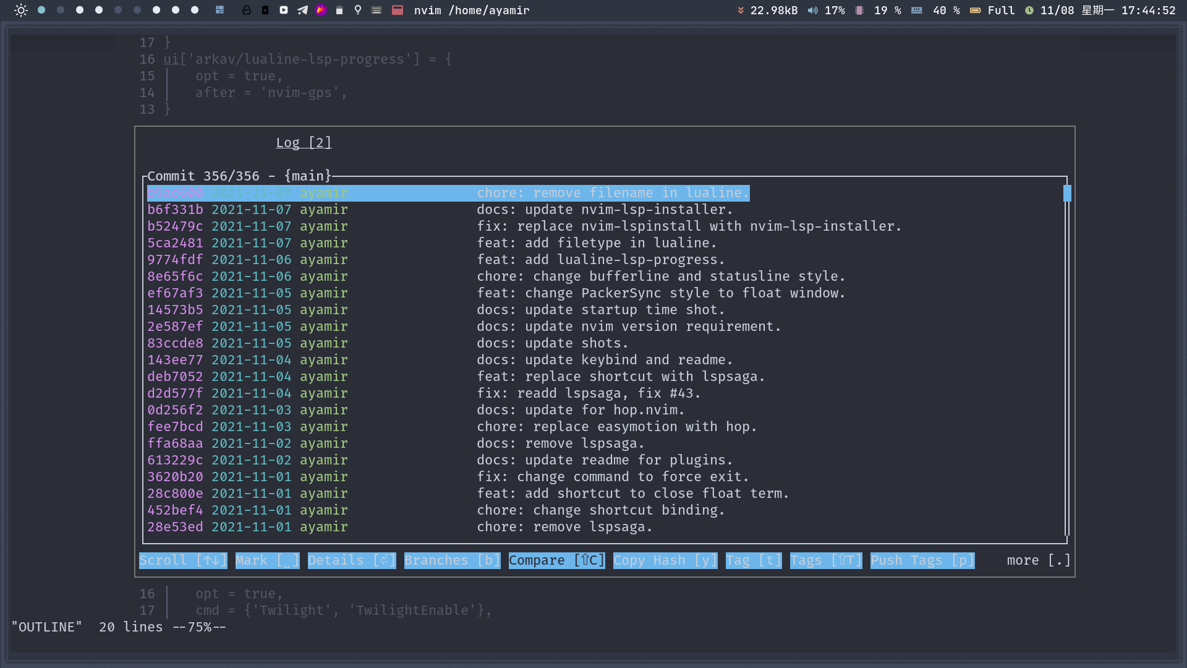Open Details for selected commit
This screenshot has height=668, width=1187.
pyautogui.click(x=351, y=560)
